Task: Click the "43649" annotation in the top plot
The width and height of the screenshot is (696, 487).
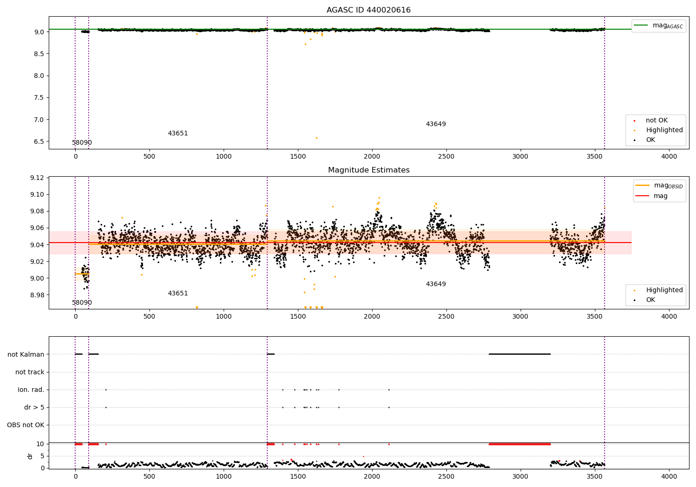Action: coord(436,124)
